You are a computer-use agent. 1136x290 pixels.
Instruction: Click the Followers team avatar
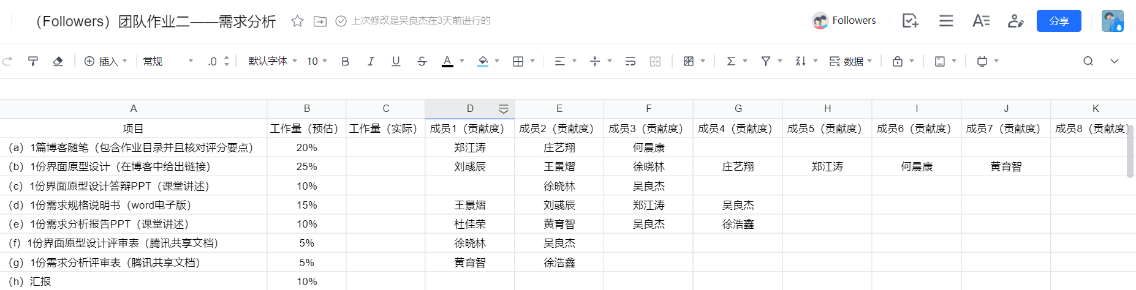pos(820,21)
